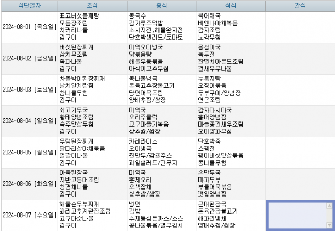Click the 식단일자 column header
335x231 pixels.
coord(28,5)
